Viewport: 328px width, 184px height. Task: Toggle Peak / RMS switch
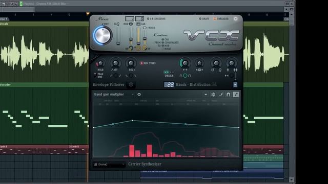point(95,75)
